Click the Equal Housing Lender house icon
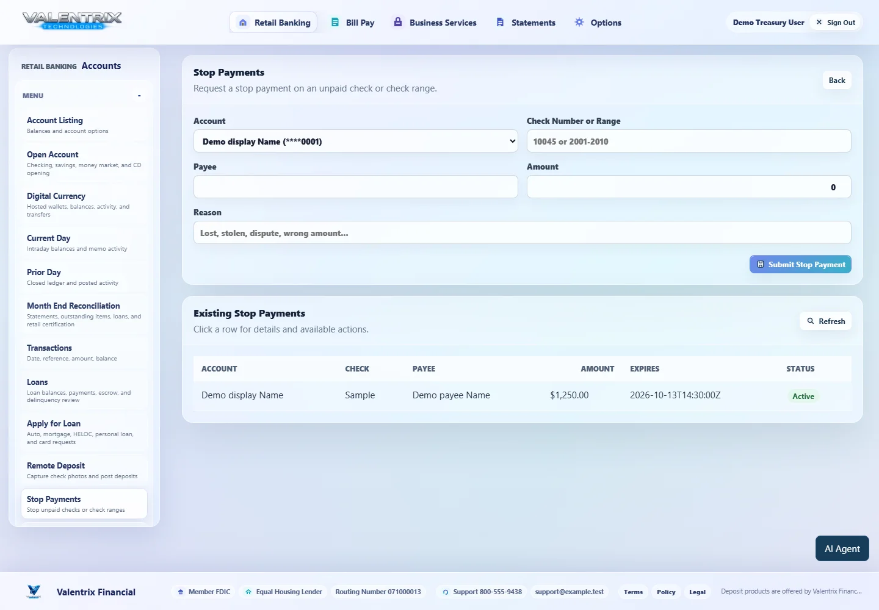Image resolution: width=879 pixels, height=610 pixels. click(248, 592)
